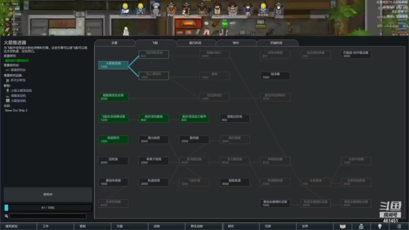This screenshot has height=230, width=409.
Task: Open the menu list icon in bottom bar
Action: [x=399, y=226]
